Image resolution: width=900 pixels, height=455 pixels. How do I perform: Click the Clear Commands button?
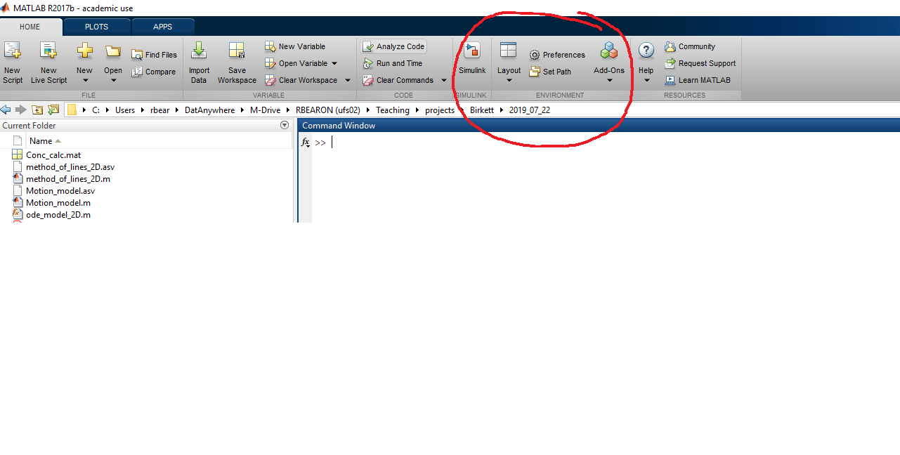point(399,80)
